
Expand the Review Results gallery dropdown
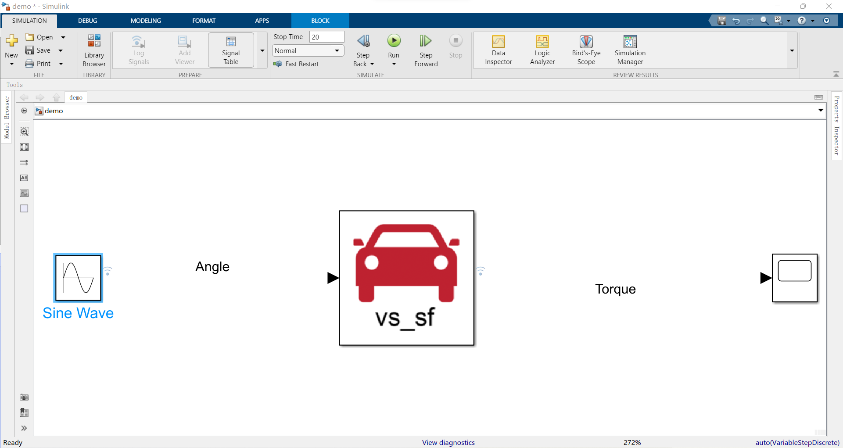point(792,50)
